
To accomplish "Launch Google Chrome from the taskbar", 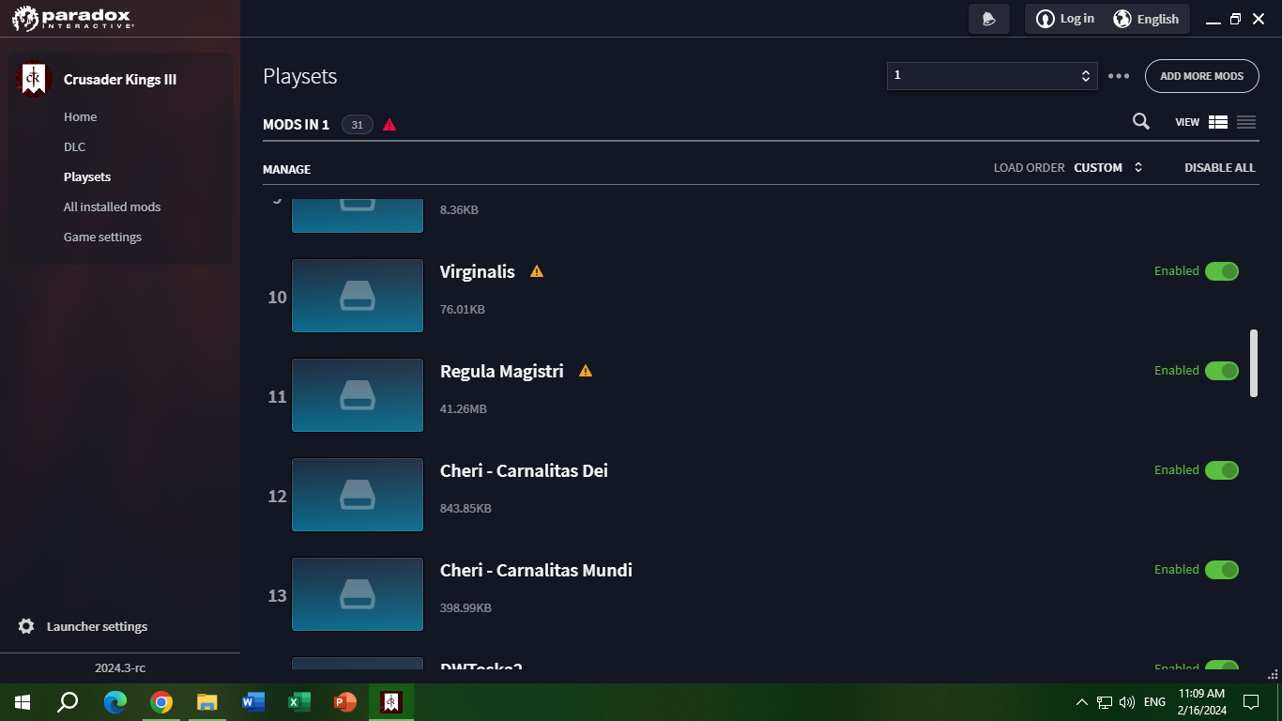I will (x=161, y=702).
